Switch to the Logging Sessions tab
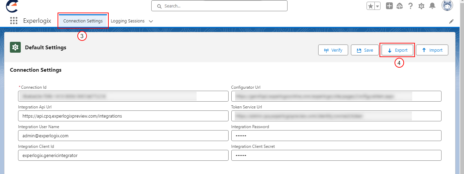Viewport: 464px width, 174px height. [128, 21]
